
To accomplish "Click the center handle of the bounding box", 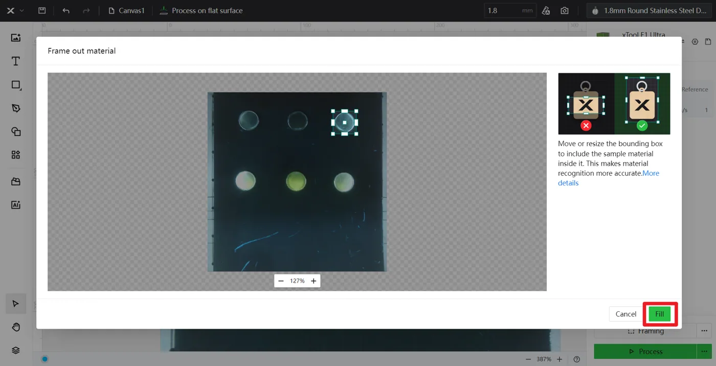I will click(345, 123).
